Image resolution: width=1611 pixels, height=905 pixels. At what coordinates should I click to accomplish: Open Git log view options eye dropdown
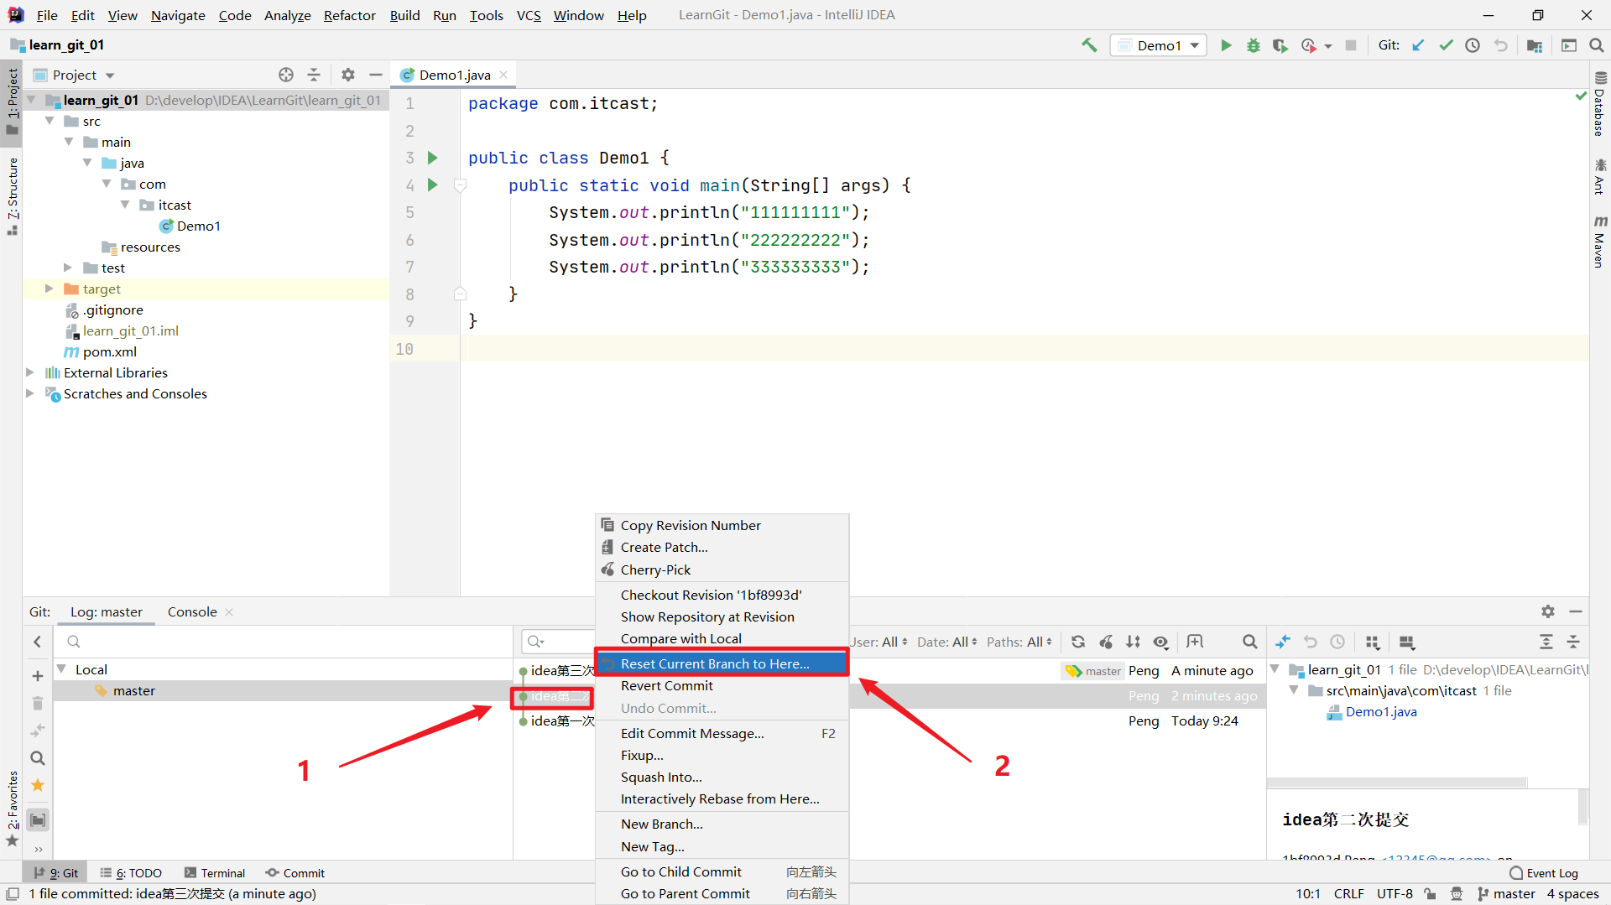tap(1160, 642)
